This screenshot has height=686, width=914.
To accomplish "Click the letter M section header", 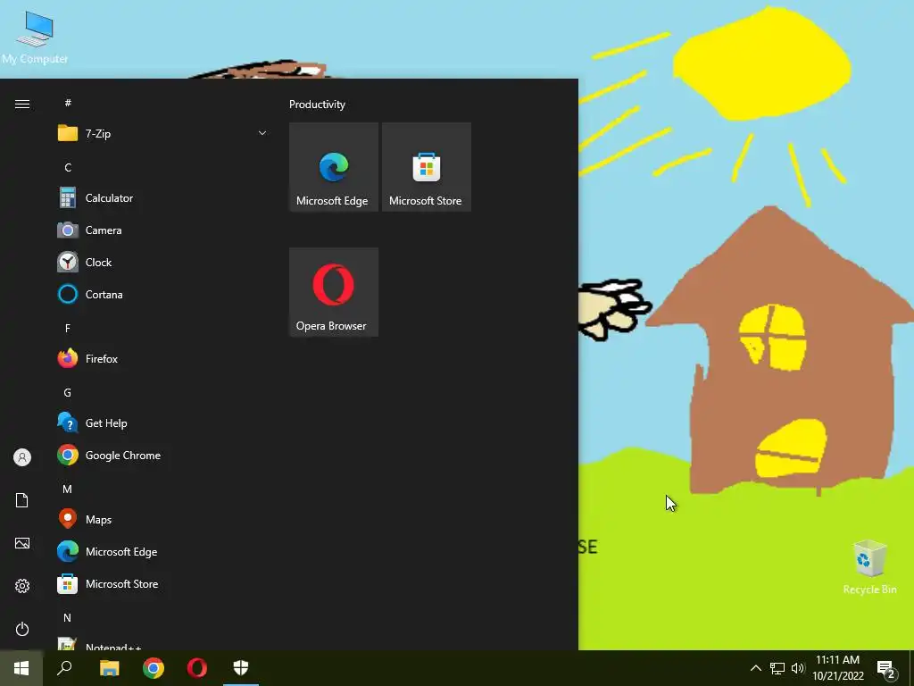I will point(68,489).
